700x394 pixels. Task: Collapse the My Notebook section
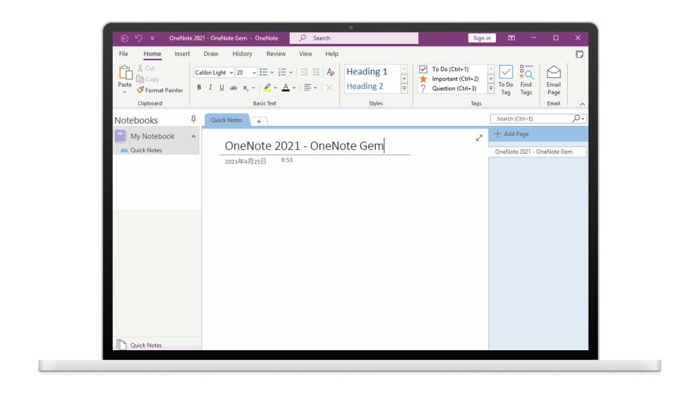[192, 136]
